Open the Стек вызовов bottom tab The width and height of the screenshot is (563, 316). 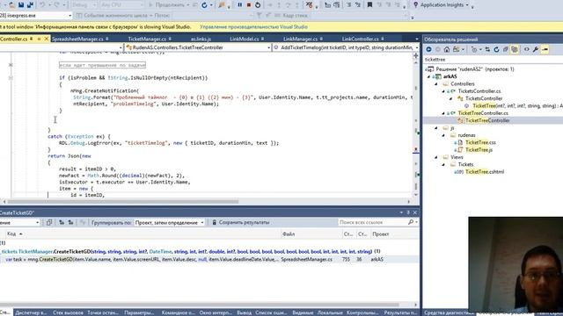68,312
